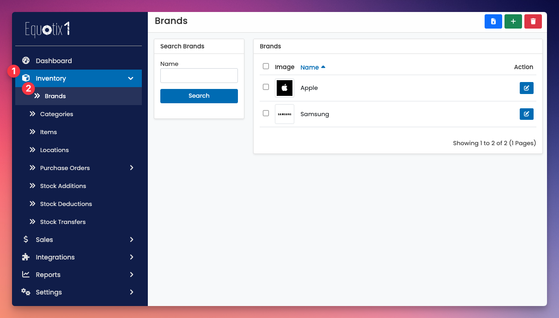The height and width of the screenshot is (318, 559).
Task: Click the edit icon for Samsung
Action: (526, 114)
